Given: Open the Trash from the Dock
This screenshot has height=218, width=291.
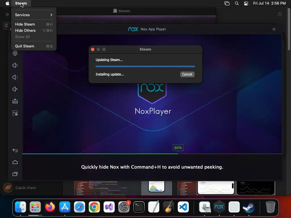Looking at the screenshot, I should 271,207.
